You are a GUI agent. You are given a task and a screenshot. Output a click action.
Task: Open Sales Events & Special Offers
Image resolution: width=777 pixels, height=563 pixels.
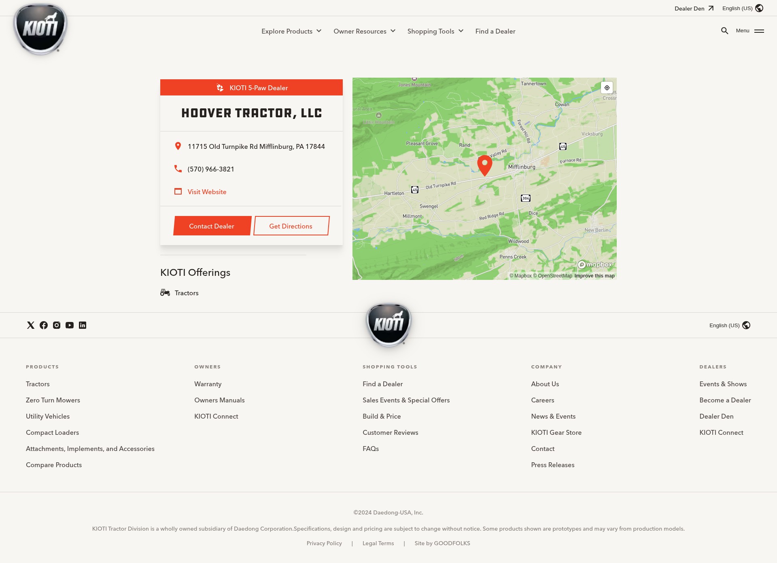(x=406, y=400)
